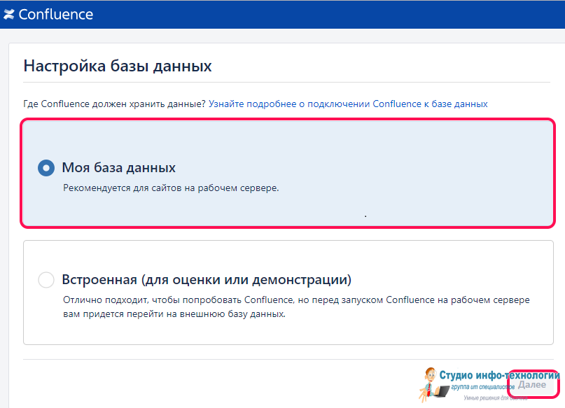This screenshot has width=565, height=408.
Task: Click the "Настройка базы данных" heading
Action: 118,66
